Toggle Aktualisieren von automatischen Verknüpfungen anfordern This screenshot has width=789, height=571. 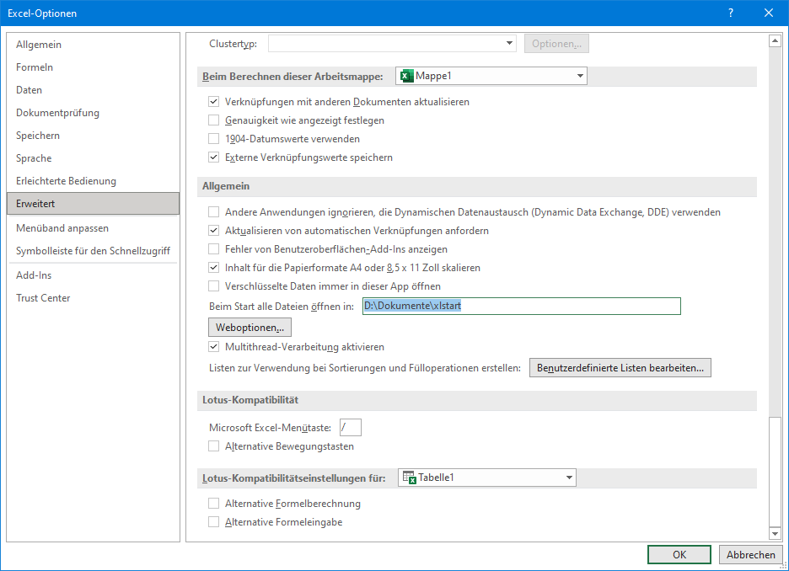click(x=214, y=231)
